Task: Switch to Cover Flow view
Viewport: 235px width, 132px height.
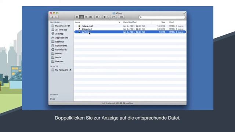Action: coord(91,17)
